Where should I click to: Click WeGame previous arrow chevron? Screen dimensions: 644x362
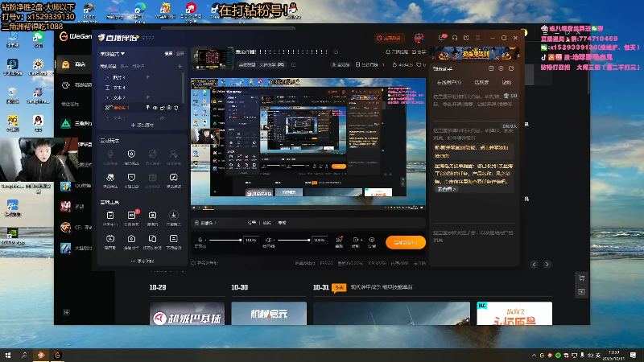click(x=534, y=265)
